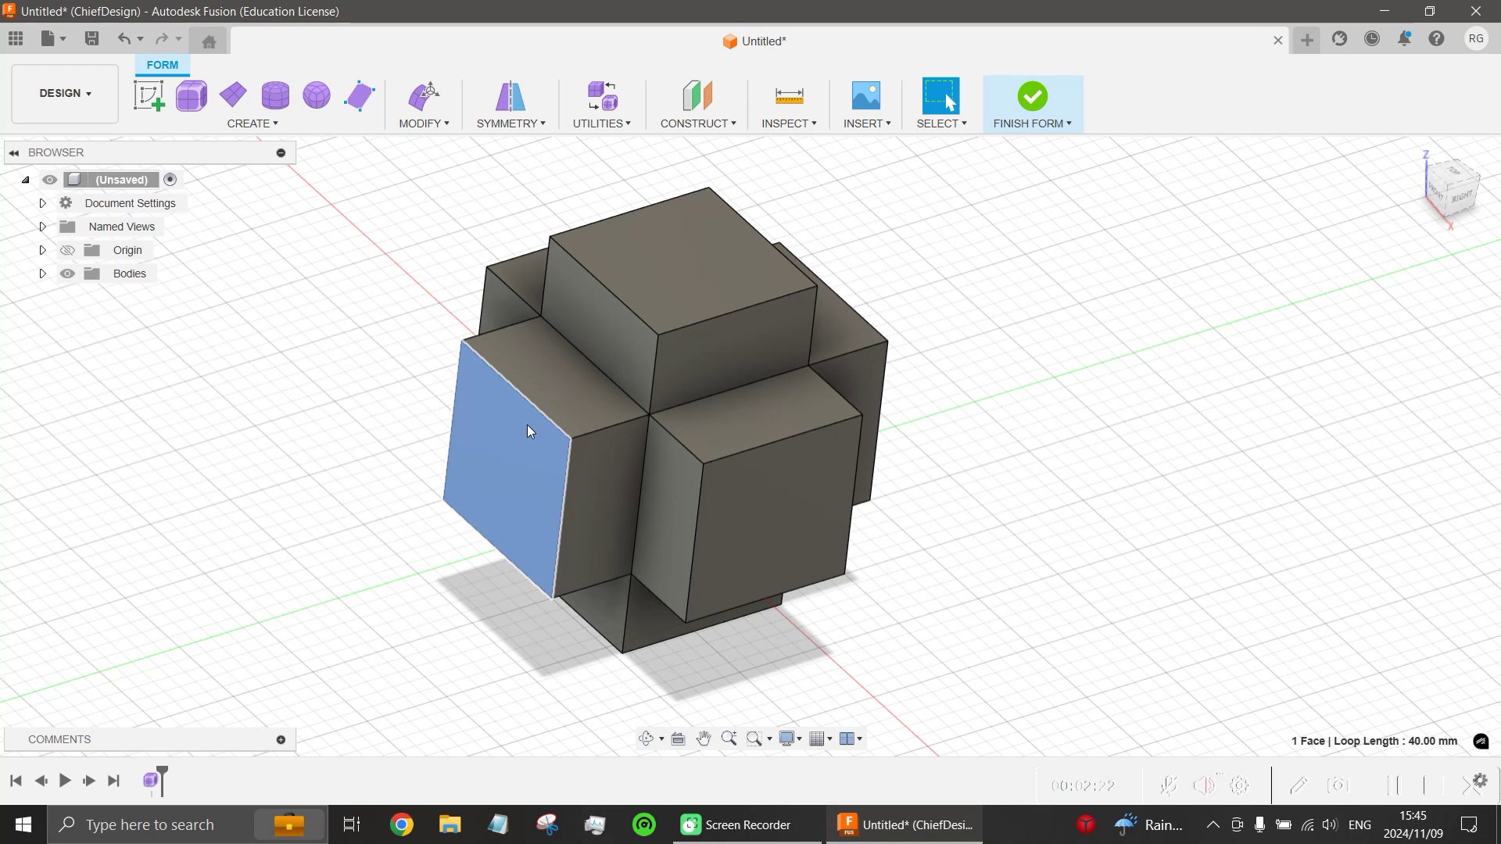This screenshot has width=1501, height=844.
Task: Open the UTILITIES menu
Action: (x=602, y=123)
